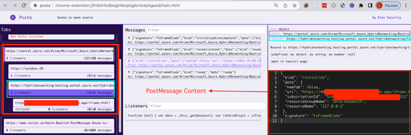Click the highlighted 1 listeners row of hybridnetworking frame
Viewport: 411px width, 135px height.
pos(61,92)
